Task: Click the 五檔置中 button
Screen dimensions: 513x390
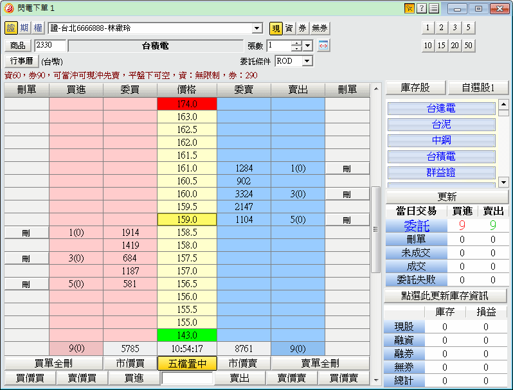Action: tap(186, 364)
